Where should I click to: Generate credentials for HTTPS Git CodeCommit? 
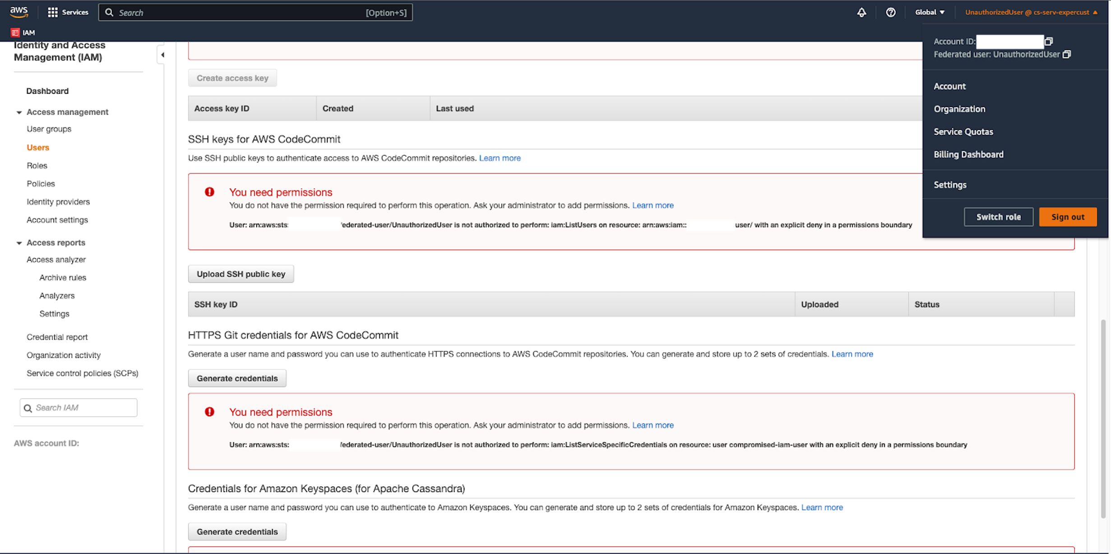pos(237,378)
